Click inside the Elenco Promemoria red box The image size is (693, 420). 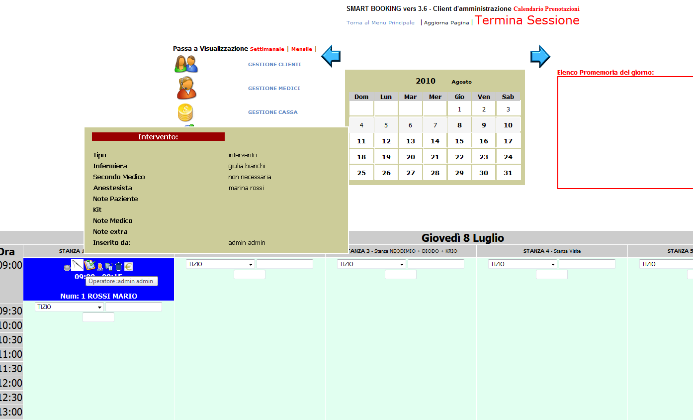coord(625,132)
